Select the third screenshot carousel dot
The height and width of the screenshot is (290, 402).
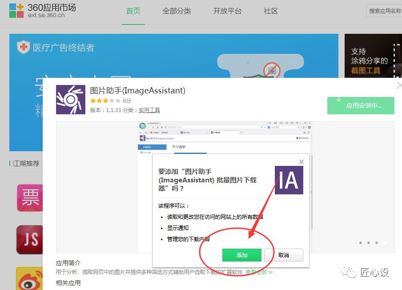click(x=377, y=243)
